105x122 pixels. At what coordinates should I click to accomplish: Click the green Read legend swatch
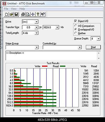(x=63, y=66)
